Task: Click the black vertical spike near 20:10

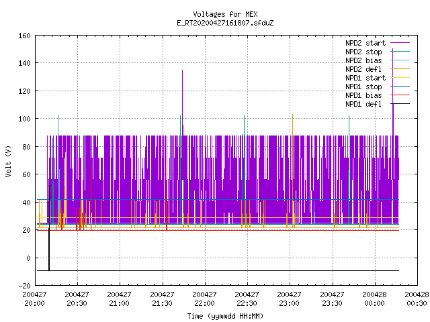Action: pyautogui.click(x=49, y=228)
